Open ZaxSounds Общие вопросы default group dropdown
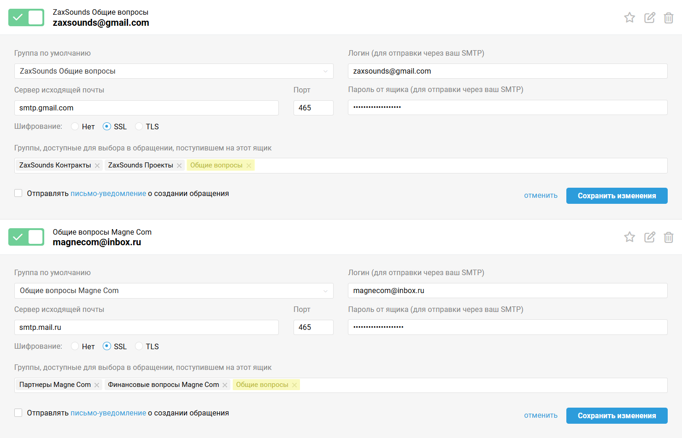The image size is (682, 438). 174,71
